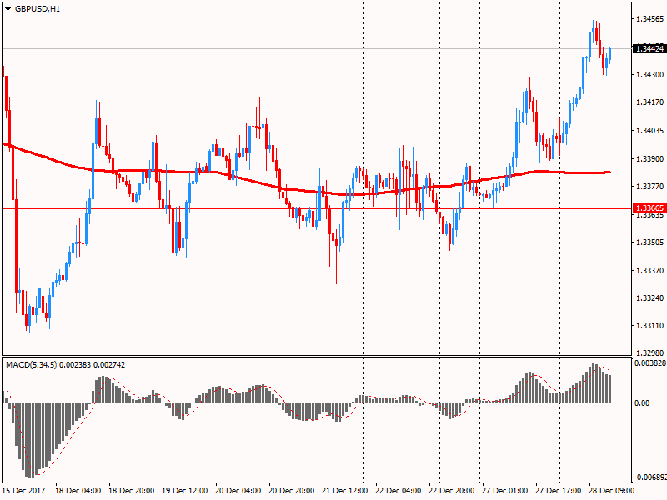This screenshot has height=500, width=667.
Task: Click the 1.33900 price scale value
Action: (x=648, y=158)
